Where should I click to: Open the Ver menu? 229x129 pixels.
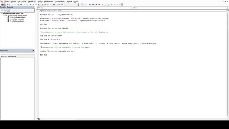tap(19, 1)
